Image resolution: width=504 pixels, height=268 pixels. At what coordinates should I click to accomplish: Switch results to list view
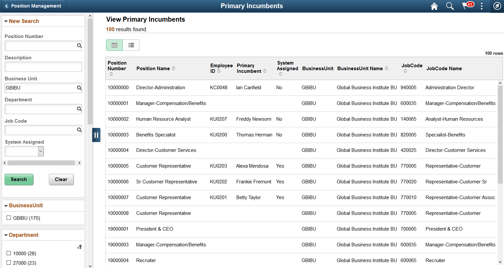coord(131,45)
